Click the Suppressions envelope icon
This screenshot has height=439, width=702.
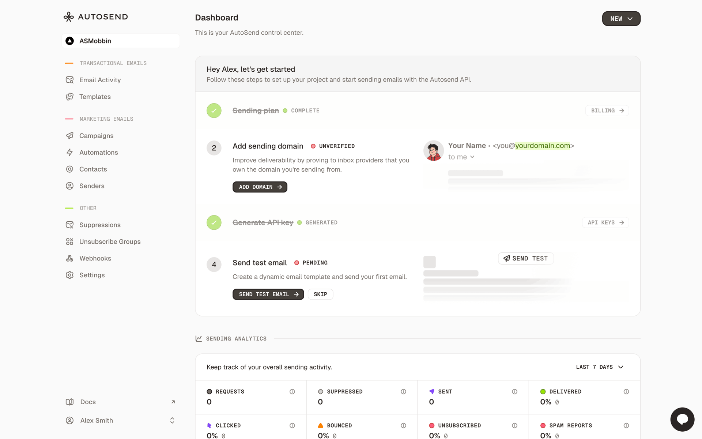[69, 225]
